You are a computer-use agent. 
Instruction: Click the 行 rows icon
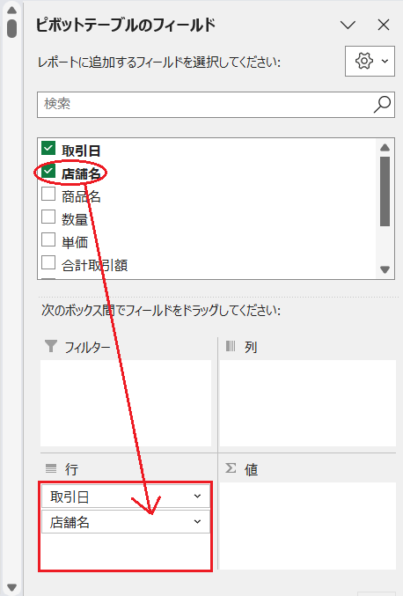coord(51,468)
